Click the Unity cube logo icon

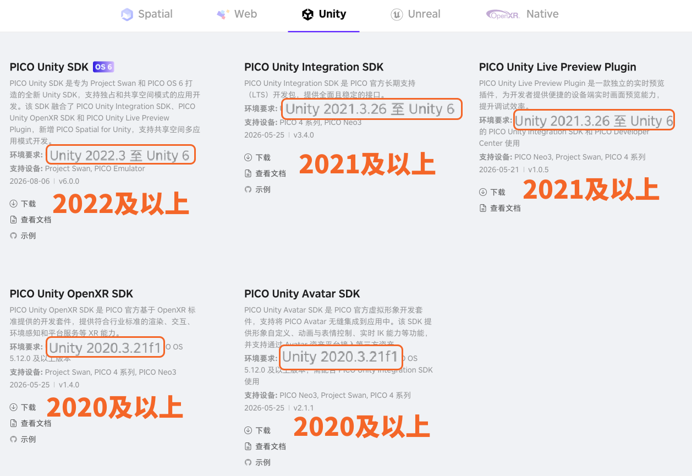(x=307, y=15)
